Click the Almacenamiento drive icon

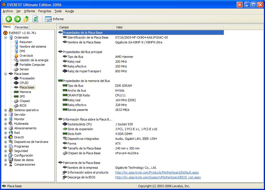pyautogui.click(x=11, y=128)
